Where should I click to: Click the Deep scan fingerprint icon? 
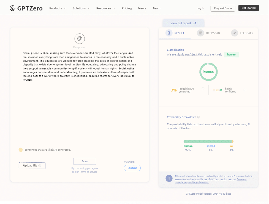[x=80, y=39]
